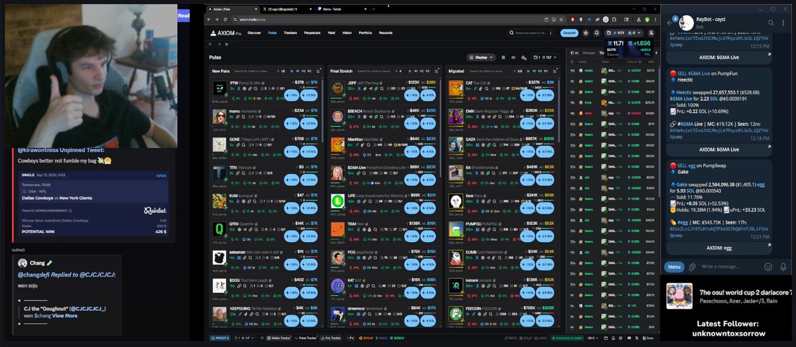
Task: Quick buy 4 SOL of JEFF
Action: tap(427, 94)
